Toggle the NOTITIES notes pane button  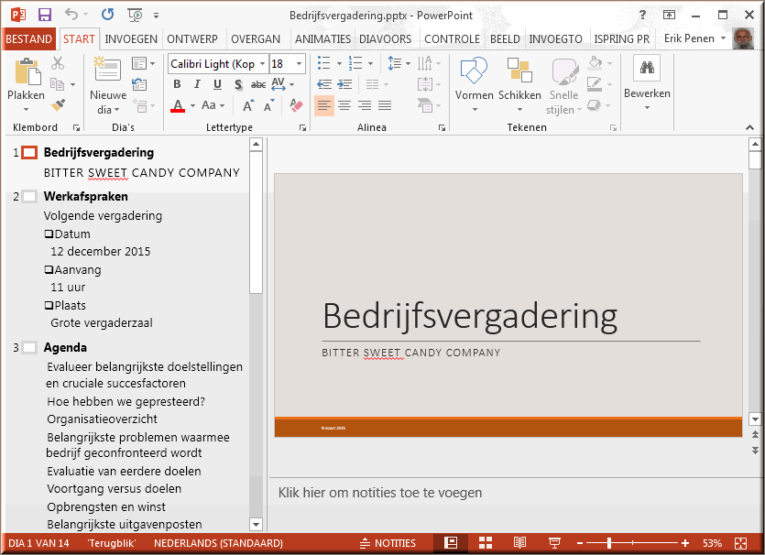click(x=388, y=543)
